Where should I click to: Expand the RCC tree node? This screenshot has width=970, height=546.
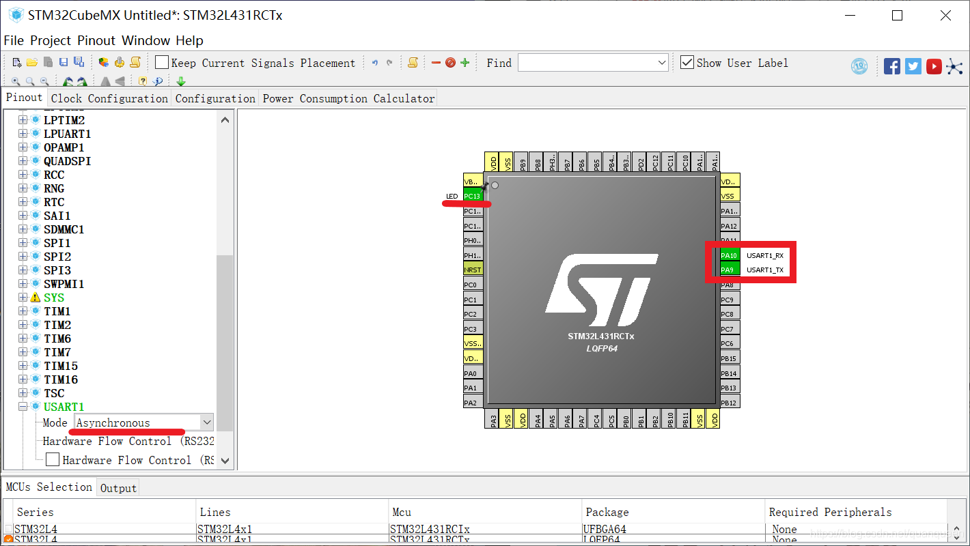[x=23, y=175]
